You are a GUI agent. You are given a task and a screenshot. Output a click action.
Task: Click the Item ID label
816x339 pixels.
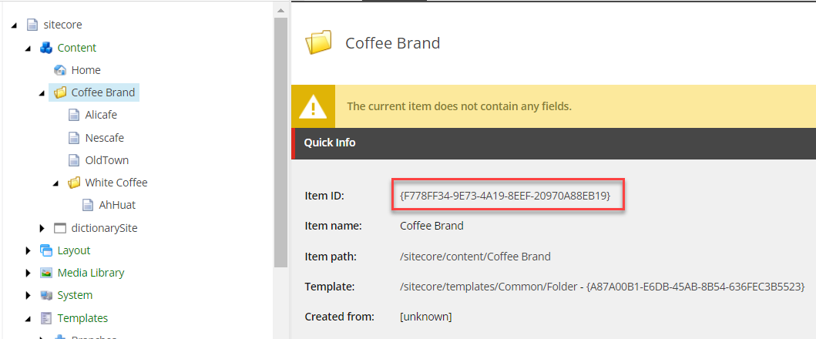[324, 196]
